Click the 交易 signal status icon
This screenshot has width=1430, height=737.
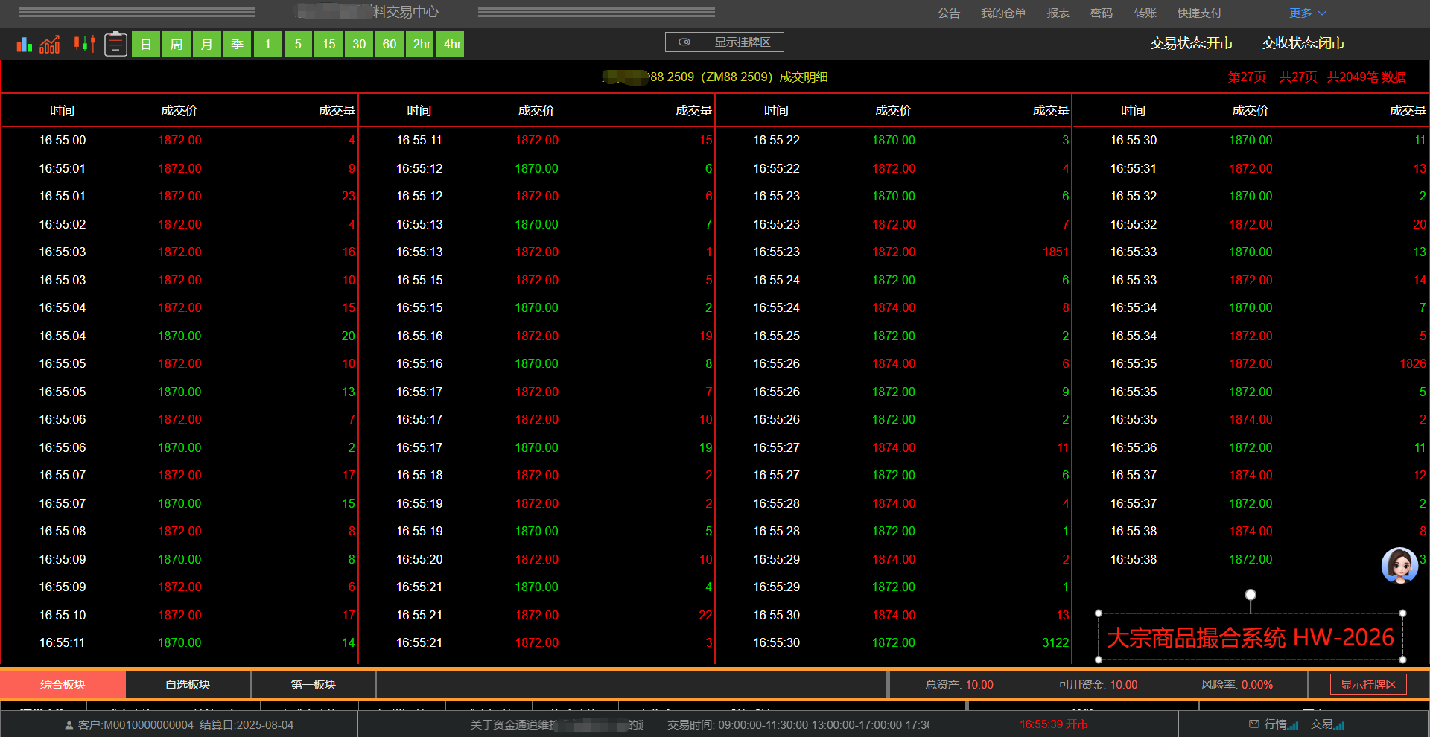(1340, 725)
